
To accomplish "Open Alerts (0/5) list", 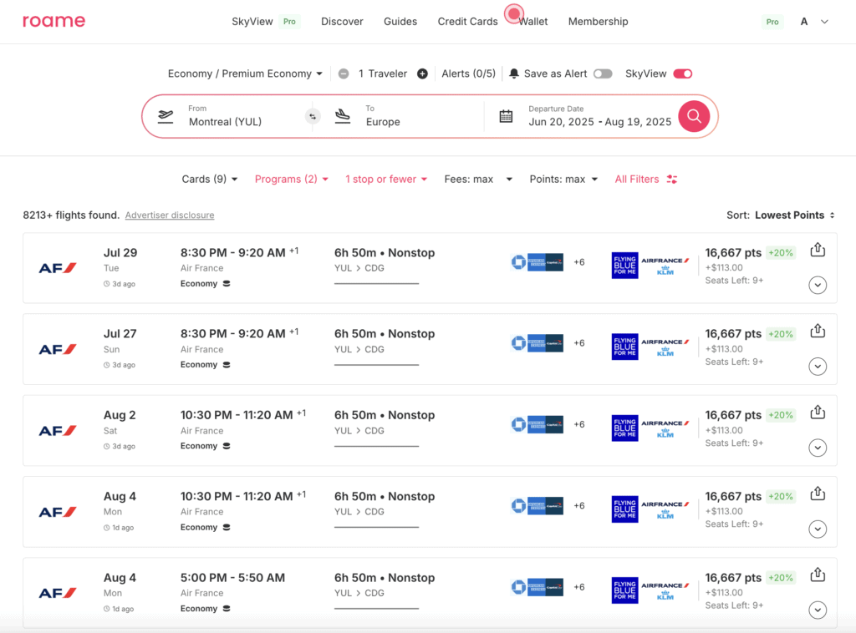I will (468, 73).
